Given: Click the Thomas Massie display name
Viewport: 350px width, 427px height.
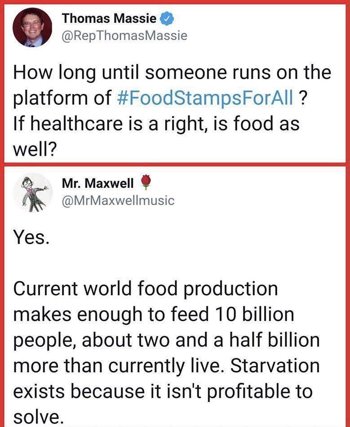Looking at the screenshot, I should coord(109,19).
